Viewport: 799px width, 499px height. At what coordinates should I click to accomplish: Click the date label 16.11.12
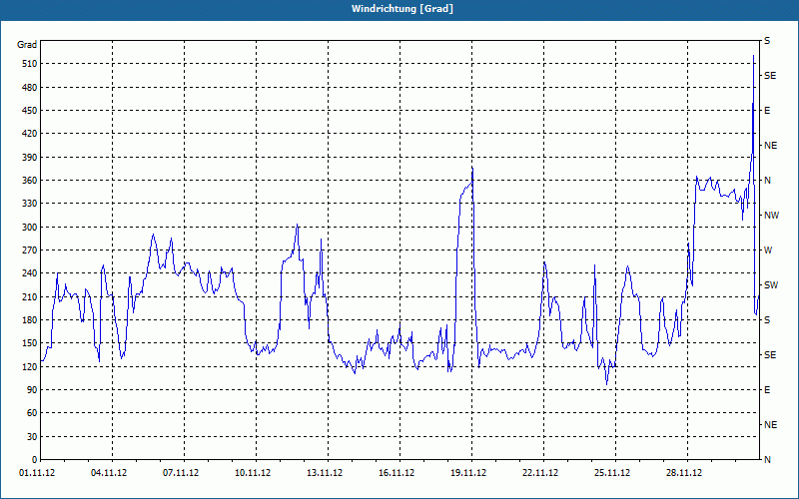[x=397, y=473]
